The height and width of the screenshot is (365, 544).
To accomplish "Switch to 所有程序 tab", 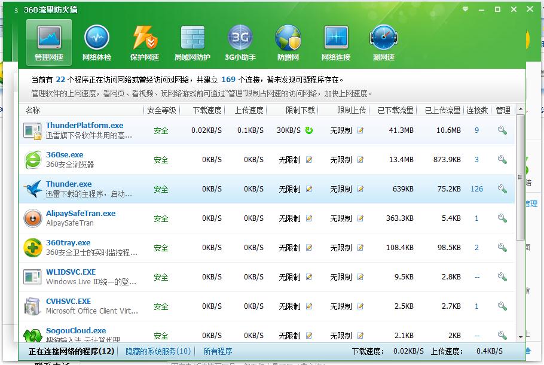I will coord(218,351).
